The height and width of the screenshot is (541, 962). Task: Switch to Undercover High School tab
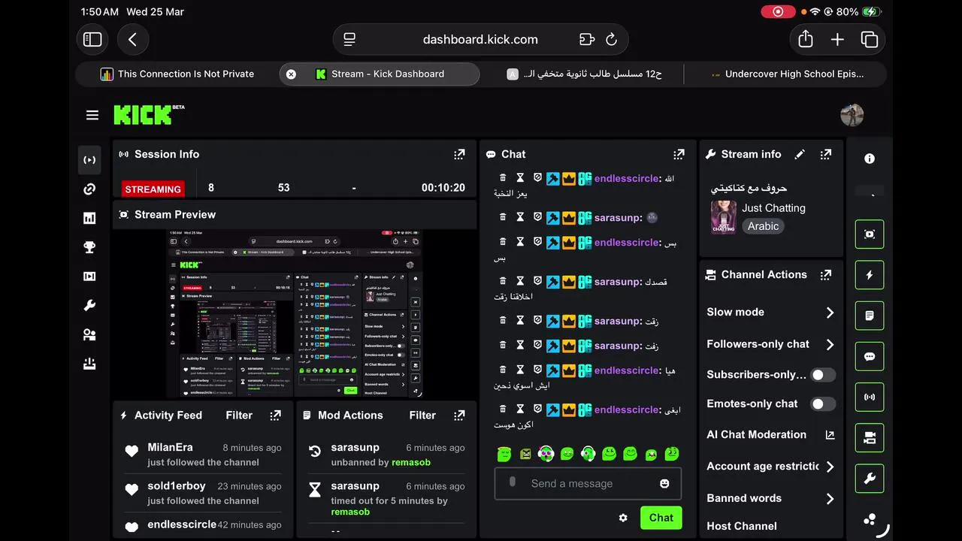pos(786,74)
